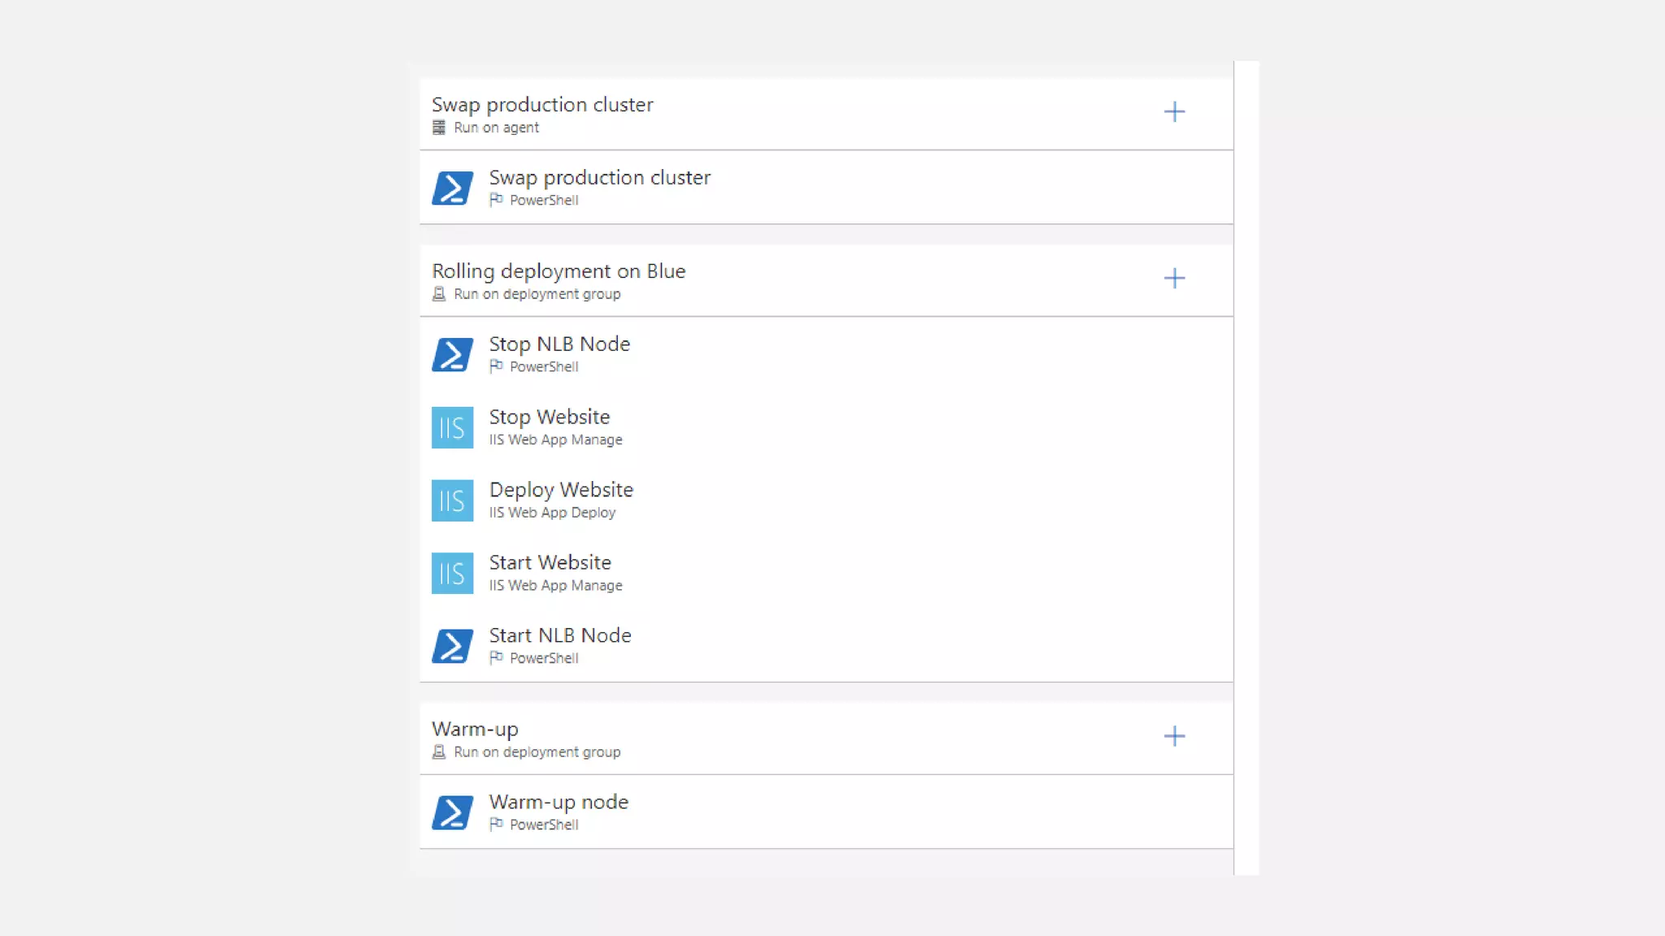Click plus icon on Swap production cluster job
The image size is (1665, 936).
click(1174, 112)
